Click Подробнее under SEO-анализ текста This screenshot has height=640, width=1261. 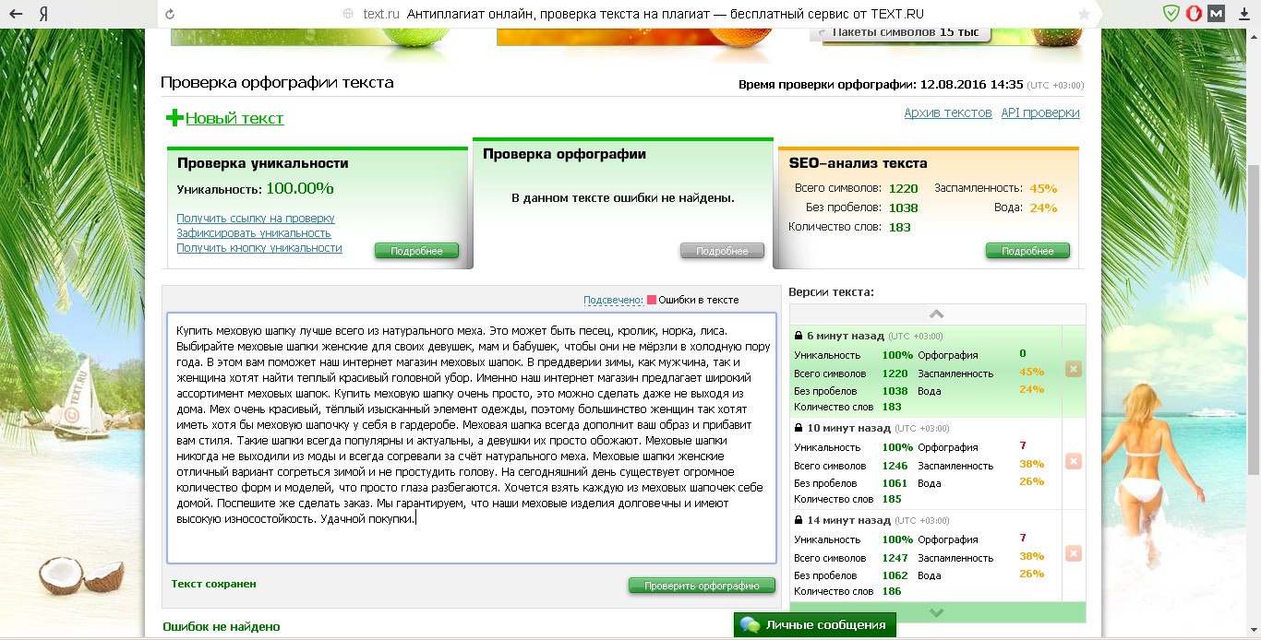[x=1027, y=251]
